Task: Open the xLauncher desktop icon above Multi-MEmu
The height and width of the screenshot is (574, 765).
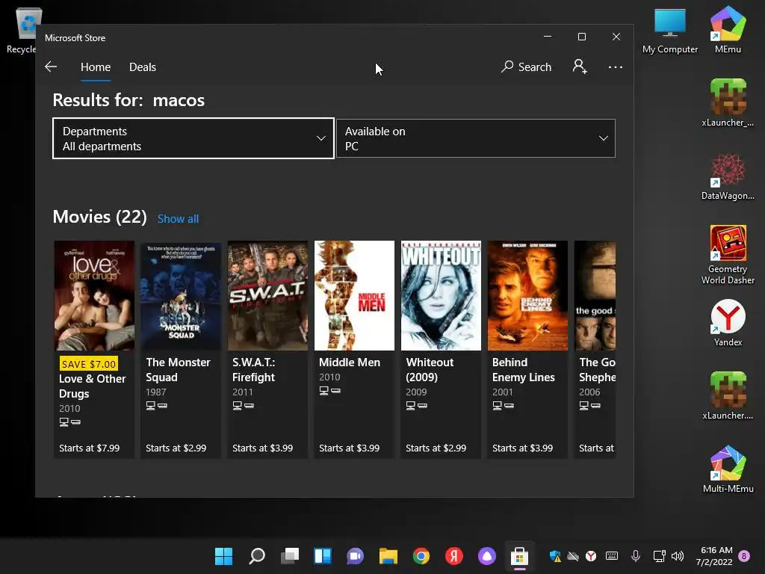Action: pos(728,395)
